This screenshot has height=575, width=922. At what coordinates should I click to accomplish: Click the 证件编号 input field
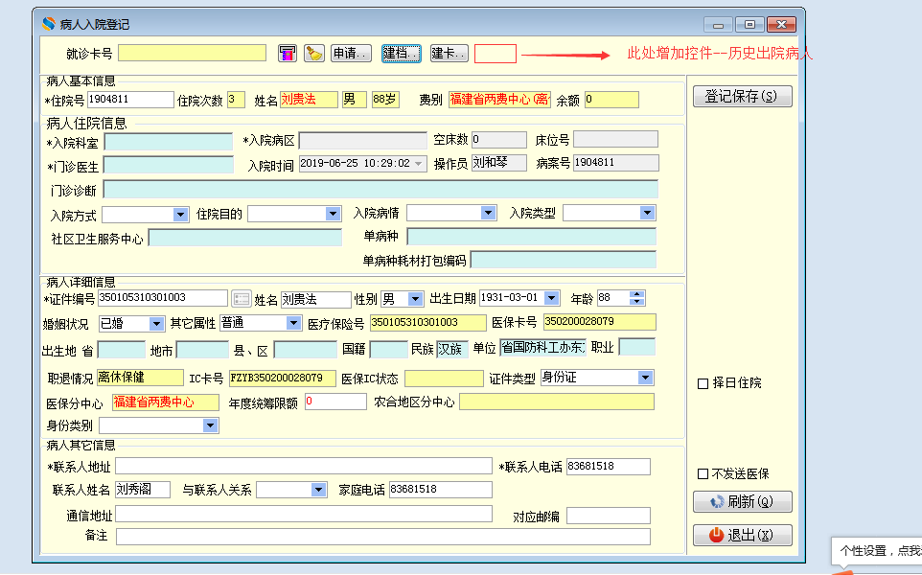pyautogui.click(x=163, y=298)
